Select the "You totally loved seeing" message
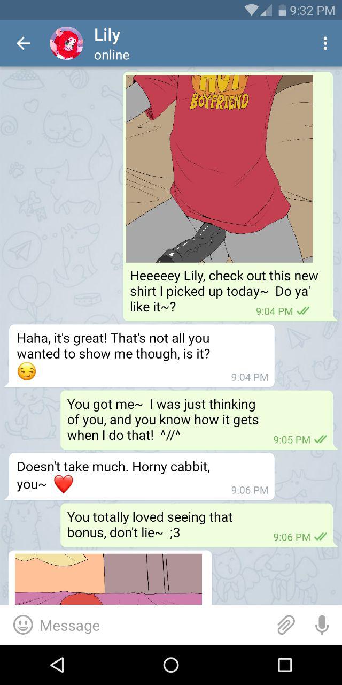Viewport: 342px width, 685px height. (x=196, y=525)
